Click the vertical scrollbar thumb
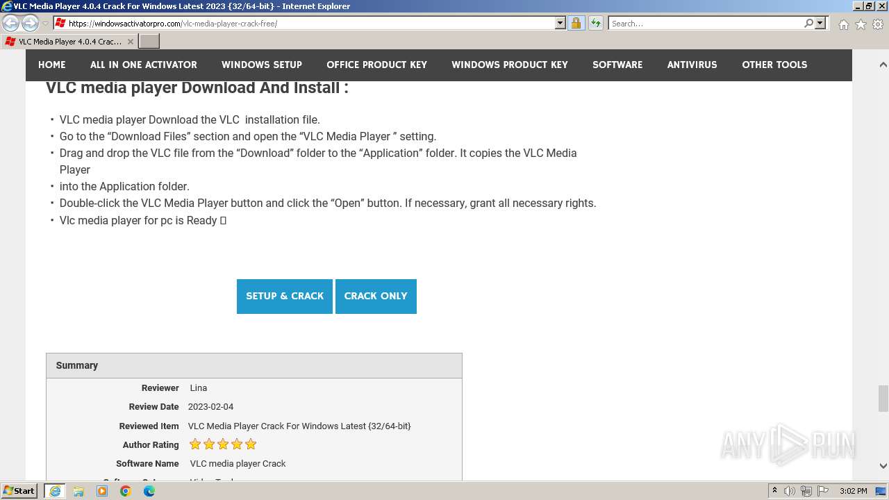Viewport: 889px width, 500px height. click(x=883, y=399)
